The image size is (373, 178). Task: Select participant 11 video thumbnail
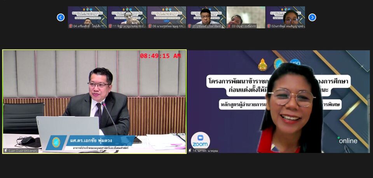pyautogui.click(x=127, y=16)
